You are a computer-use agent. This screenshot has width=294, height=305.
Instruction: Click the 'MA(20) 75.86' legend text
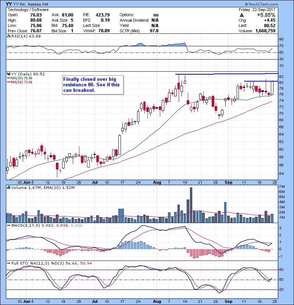click(x=22, y=78)
